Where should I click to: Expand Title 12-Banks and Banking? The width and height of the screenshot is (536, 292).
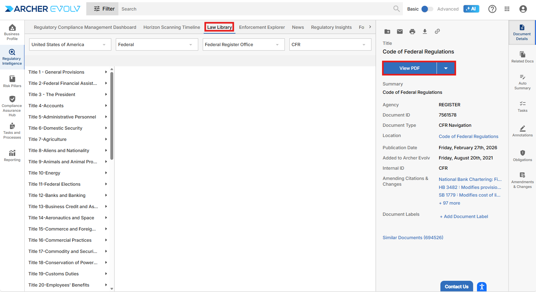coord(106,195)
